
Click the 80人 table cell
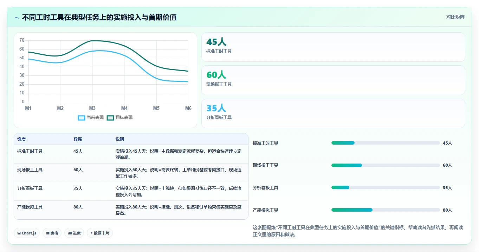(x=78, y=207)
